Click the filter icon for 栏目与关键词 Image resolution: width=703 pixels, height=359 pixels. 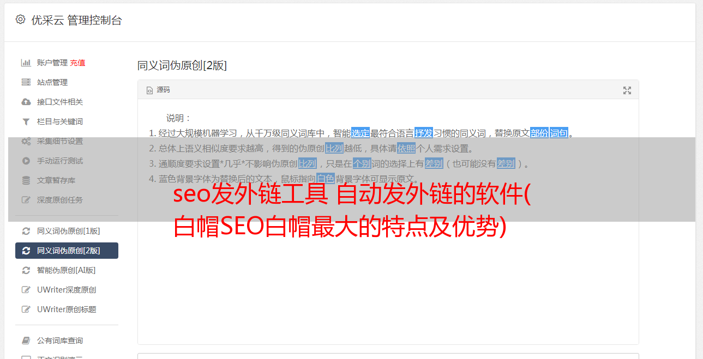point(26,121)
